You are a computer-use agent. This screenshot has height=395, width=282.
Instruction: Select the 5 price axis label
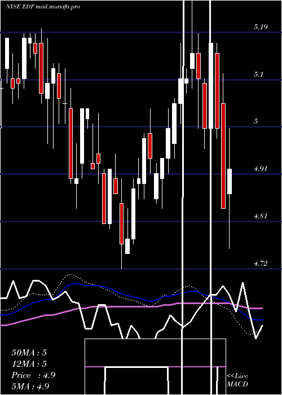coord(256,121)
